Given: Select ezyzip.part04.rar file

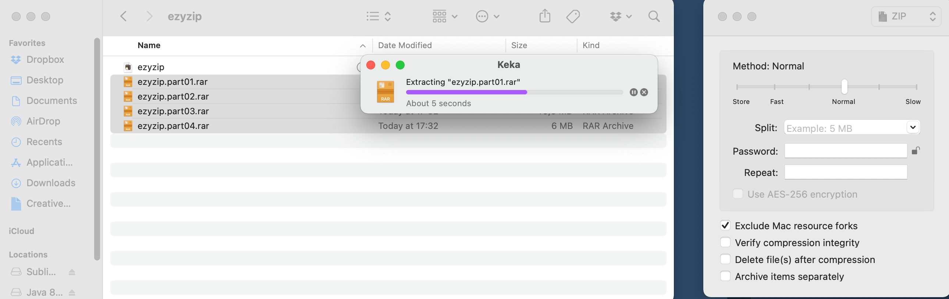Looking at the screenshot, I should coord(388,126).
